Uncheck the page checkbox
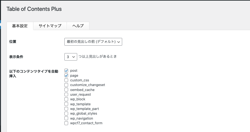 [66, 75]
